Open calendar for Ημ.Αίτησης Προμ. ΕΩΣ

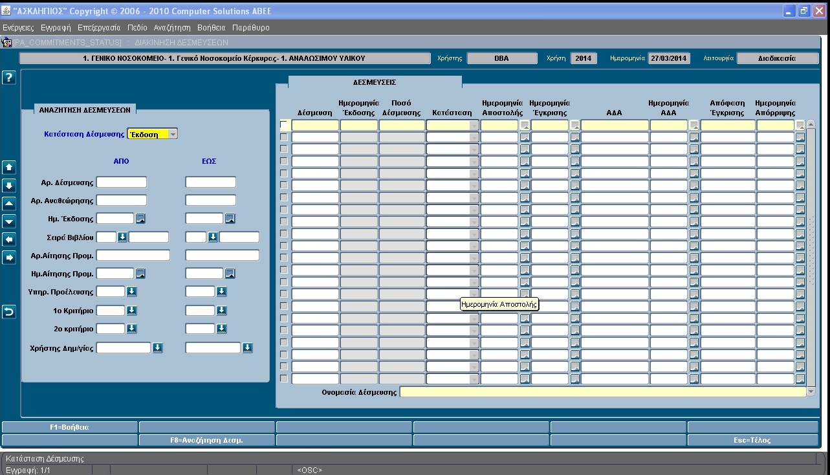[230, 273]
